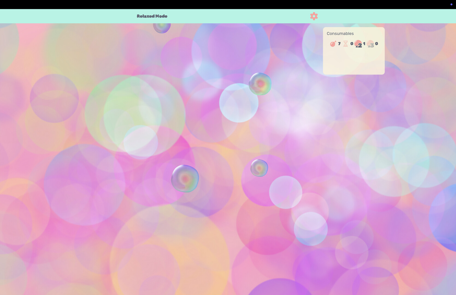Click the Relaxed Mode label
Image resolution: width=456 pixels, height=295 pixels.
click(152, 16)
